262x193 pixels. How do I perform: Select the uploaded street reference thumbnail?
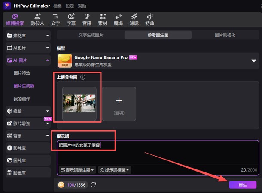[x=79, y=103]
